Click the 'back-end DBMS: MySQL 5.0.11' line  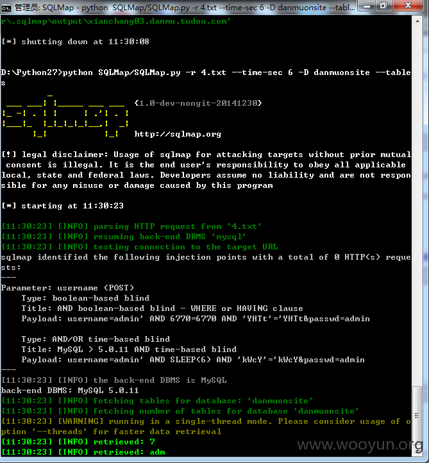point(70,391)
